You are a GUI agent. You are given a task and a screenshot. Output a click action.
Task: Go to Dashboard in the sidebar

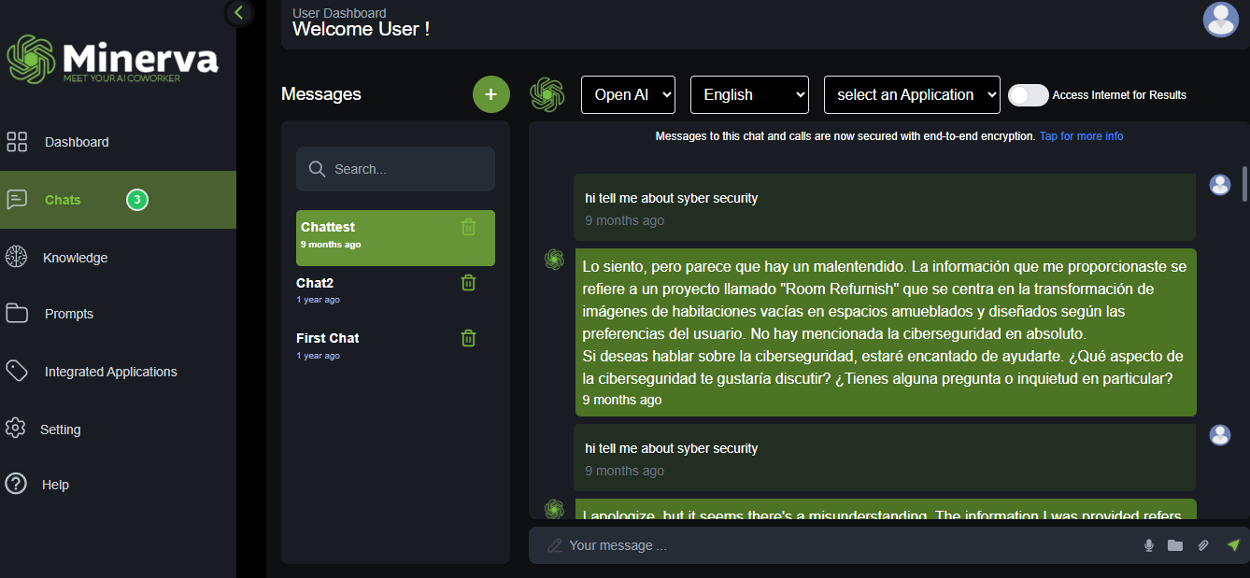click(x=77, y=142)
